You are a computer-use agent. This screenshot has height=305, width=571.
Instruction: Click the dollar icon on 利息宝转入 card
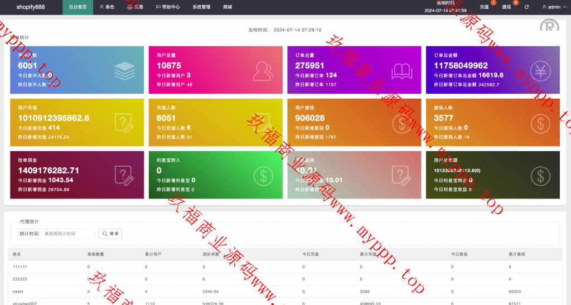pos(263,175)
